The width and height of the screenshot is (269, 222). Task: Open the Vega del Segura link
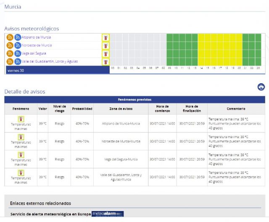click(x=34, y=53)
